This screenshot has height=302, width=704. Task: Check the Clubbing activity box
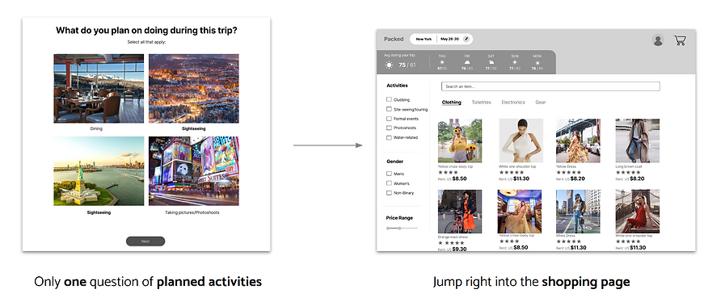point(390,99)
